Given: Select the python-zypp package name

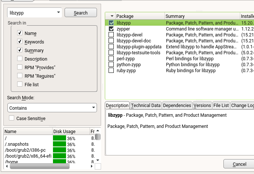Looking at the screenshot, I should (x=129, y=65).
